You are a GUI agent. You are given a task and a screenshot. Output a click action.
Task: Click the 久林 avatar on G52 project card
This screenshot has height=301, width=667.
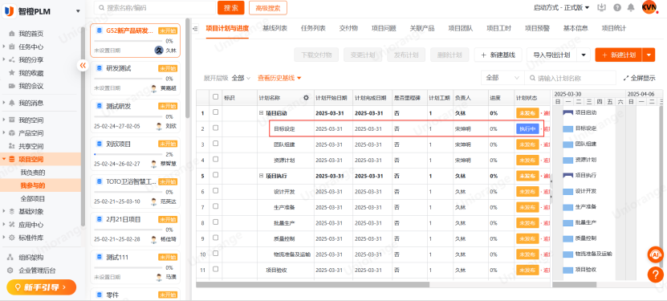159,50
